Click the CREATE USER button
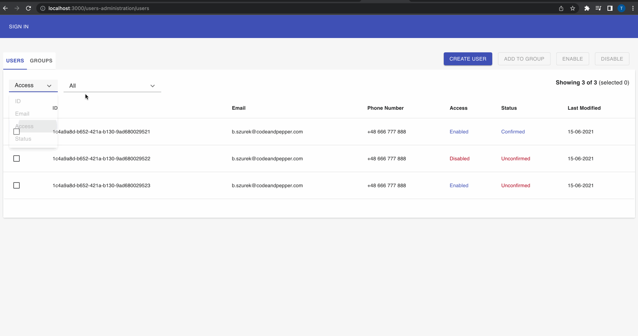The image size is (638, 336). click(x=468, y=59)
